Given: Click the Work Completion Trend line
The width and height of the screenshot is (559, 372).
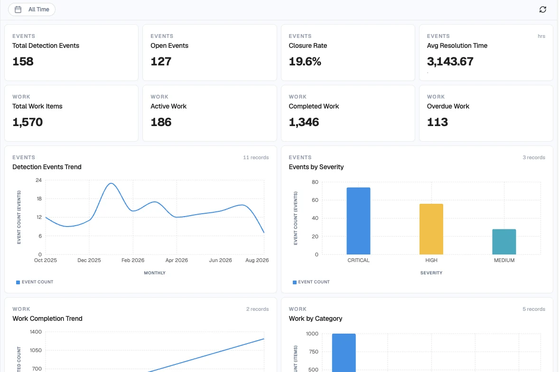Looking at the screenshot, I should [207, 355].
